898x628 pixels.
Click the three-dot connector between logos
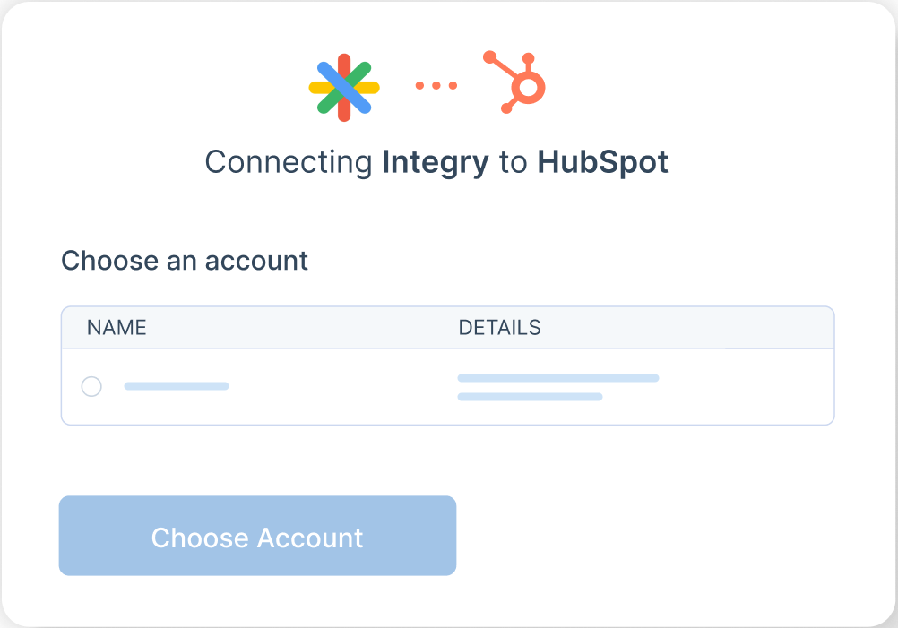pyautogui.click(x=436, y=85)
